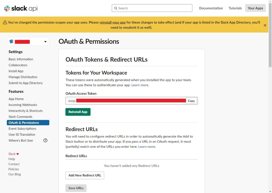Click the Slack heart link in sidebar

coord(14,154)
